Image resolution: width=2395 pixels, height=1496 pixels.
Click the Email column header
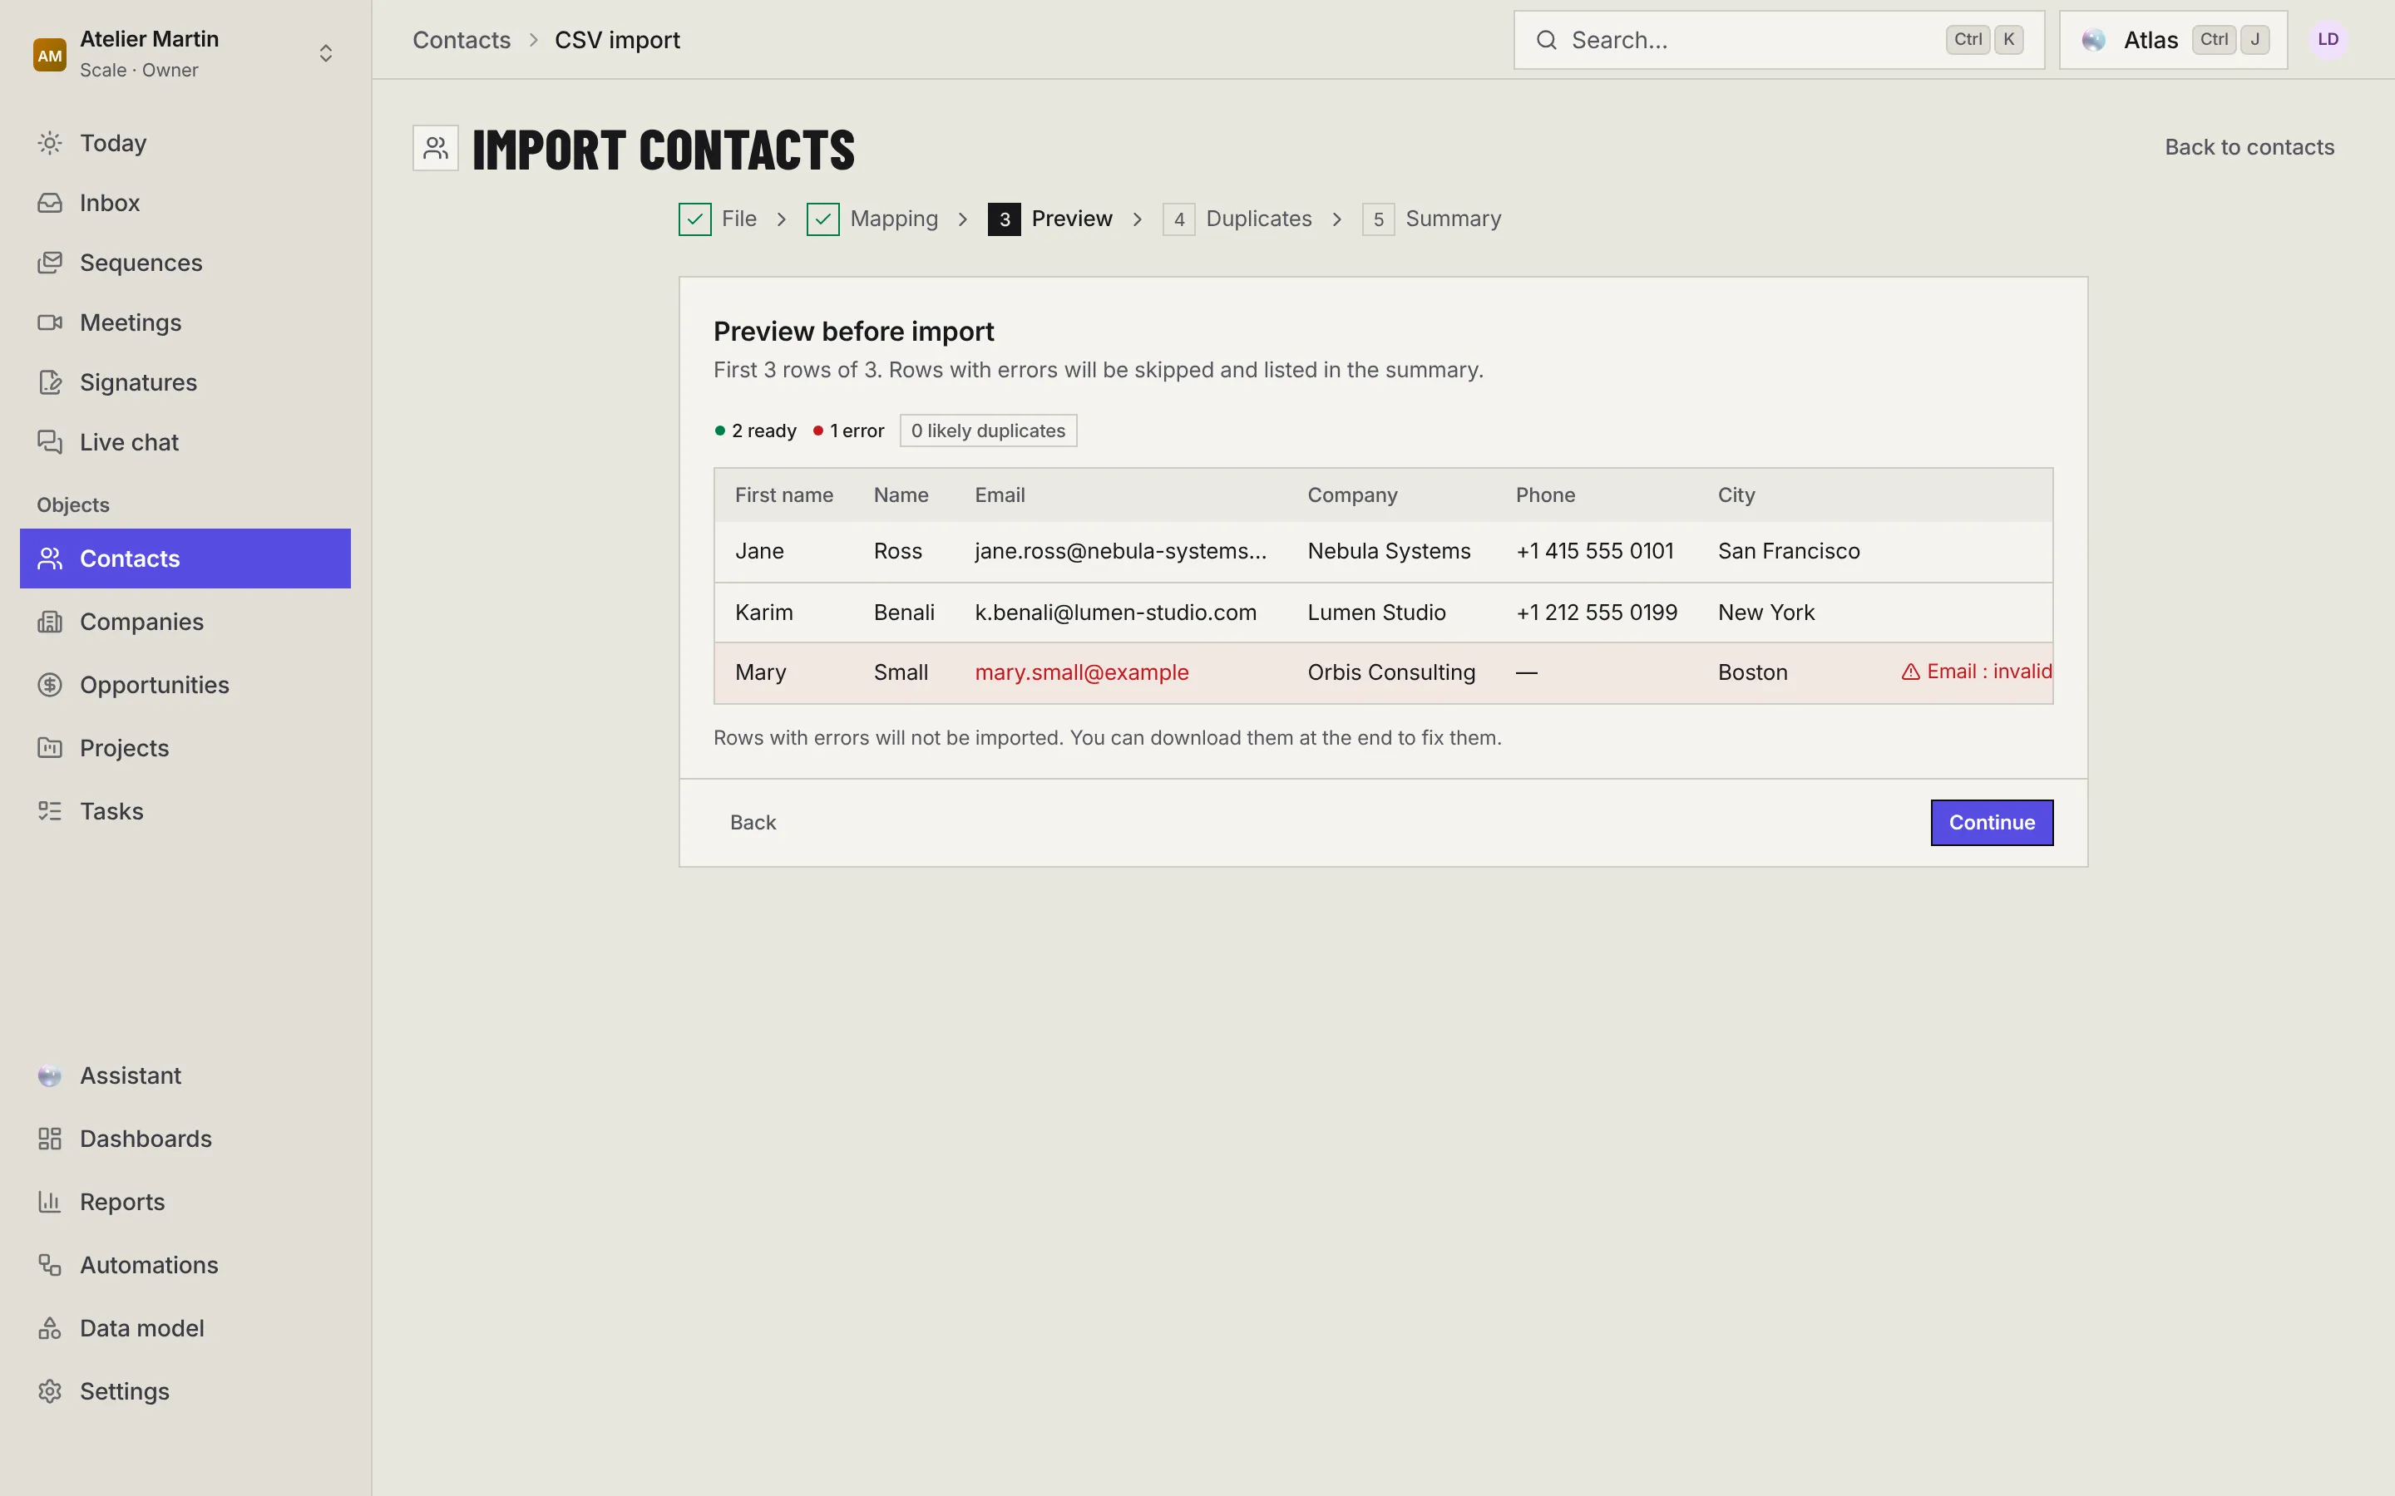(999, 495)
